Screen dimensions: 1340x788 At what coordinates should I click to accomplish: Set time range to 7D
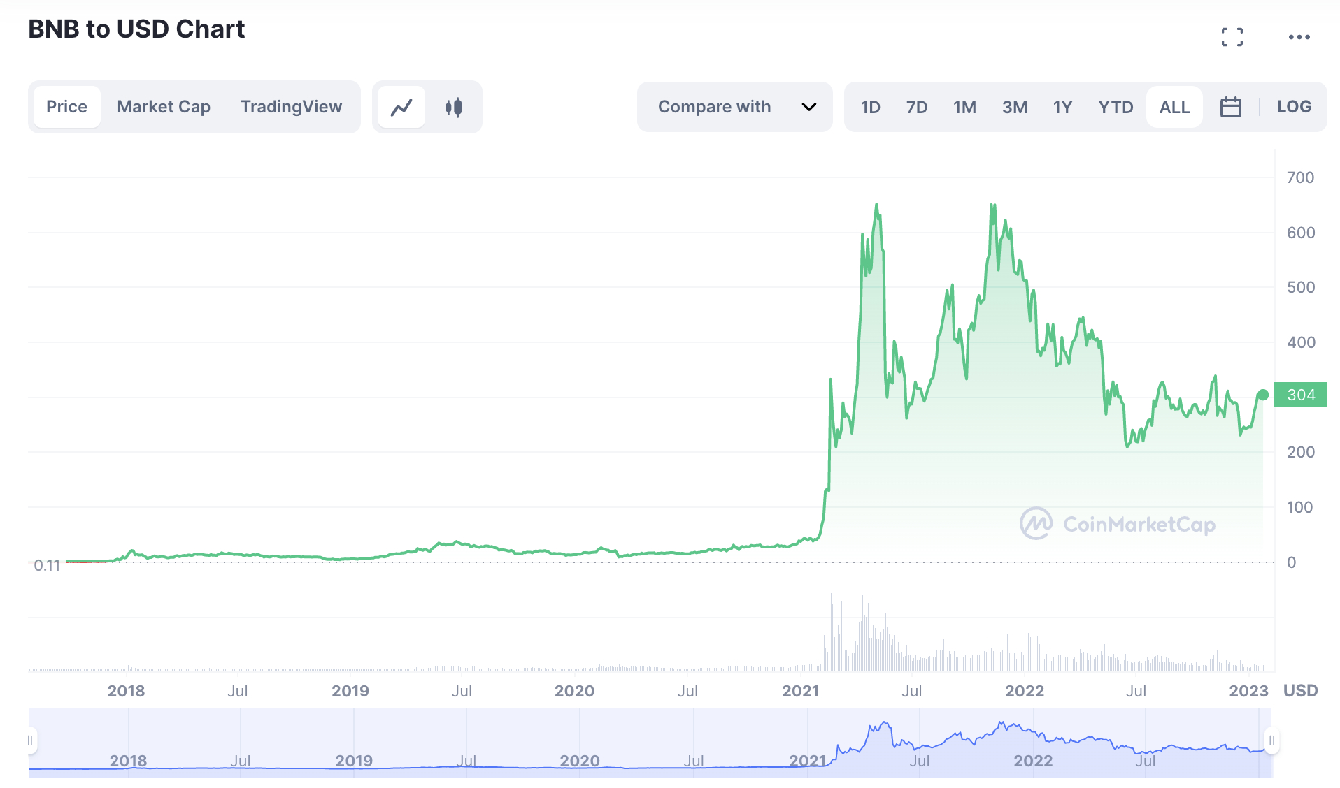pos(917,107)
